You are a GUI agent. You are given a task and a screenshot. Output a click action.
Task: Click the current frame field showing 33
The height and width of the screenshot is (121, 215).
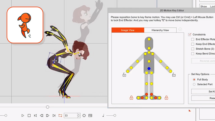[71, 115]
